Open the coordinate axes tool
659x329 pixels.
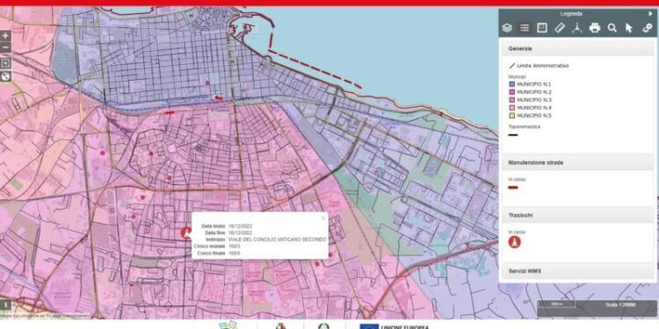[x=577, y=28]
